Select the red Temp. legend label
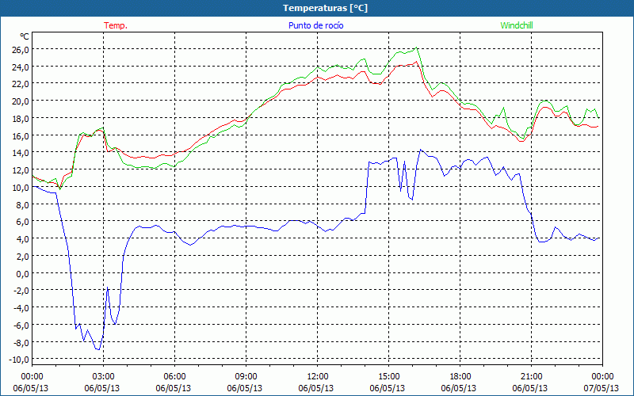634x396 pixels. tap(116, 25)
